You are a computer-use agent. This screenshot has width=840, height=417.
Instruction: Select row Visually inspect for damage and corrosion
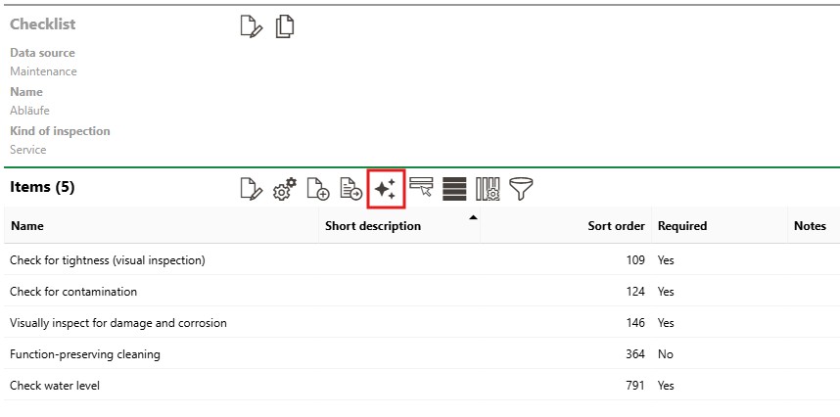(420, 323)
